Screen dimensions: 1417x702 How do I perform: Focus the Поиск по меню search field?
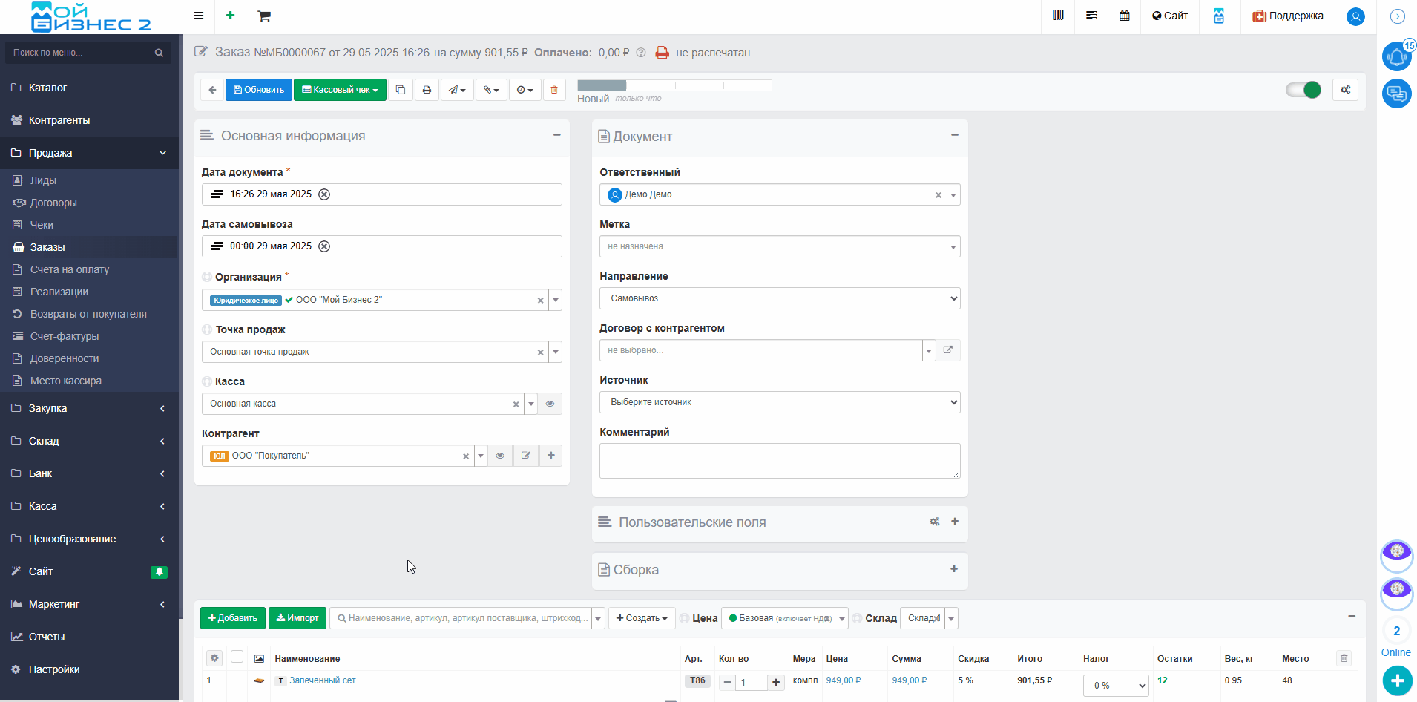(88, 53)
